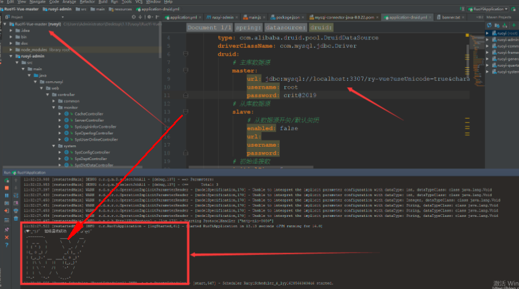Collapse the controller package
The width and height of the screenshot is (519, 289).
click(47, 95)
